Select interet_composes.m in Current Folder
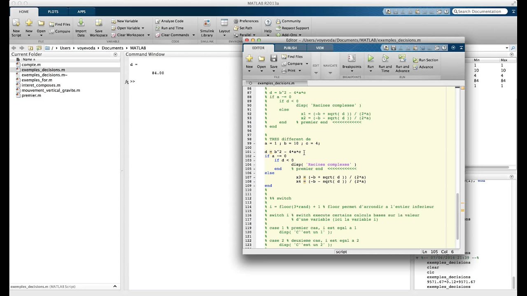Image resolution: width=527 pixels, height=296 pixels. tap(41, 85)
